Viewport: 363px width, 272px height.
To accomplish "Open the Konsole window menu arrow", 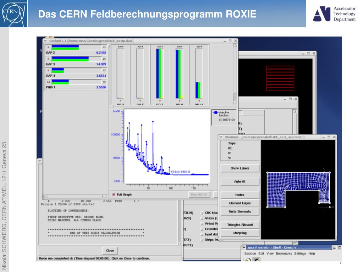I will 244,247.
